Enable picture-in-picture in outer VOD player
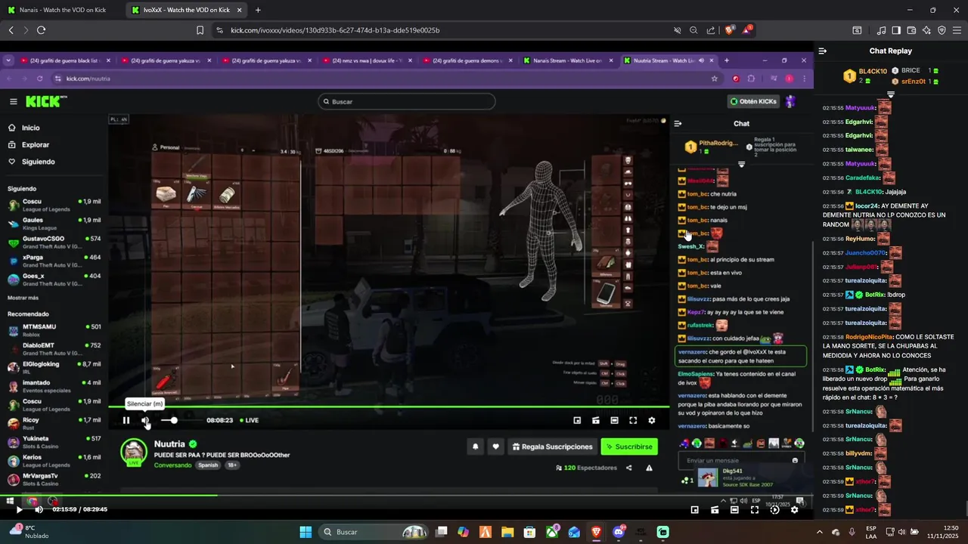This screenshot has width=968, height=544. [695, 510]
